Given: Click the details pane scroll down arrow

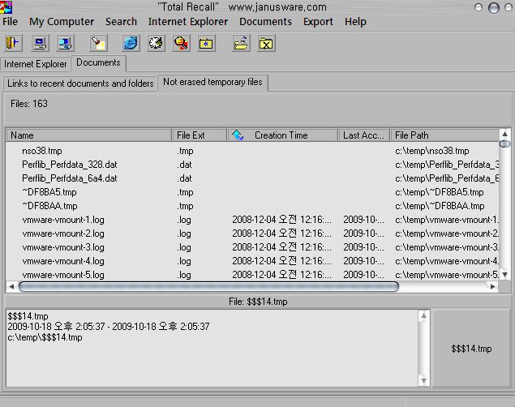Looking at the screenshot, I should click(423, 381).
